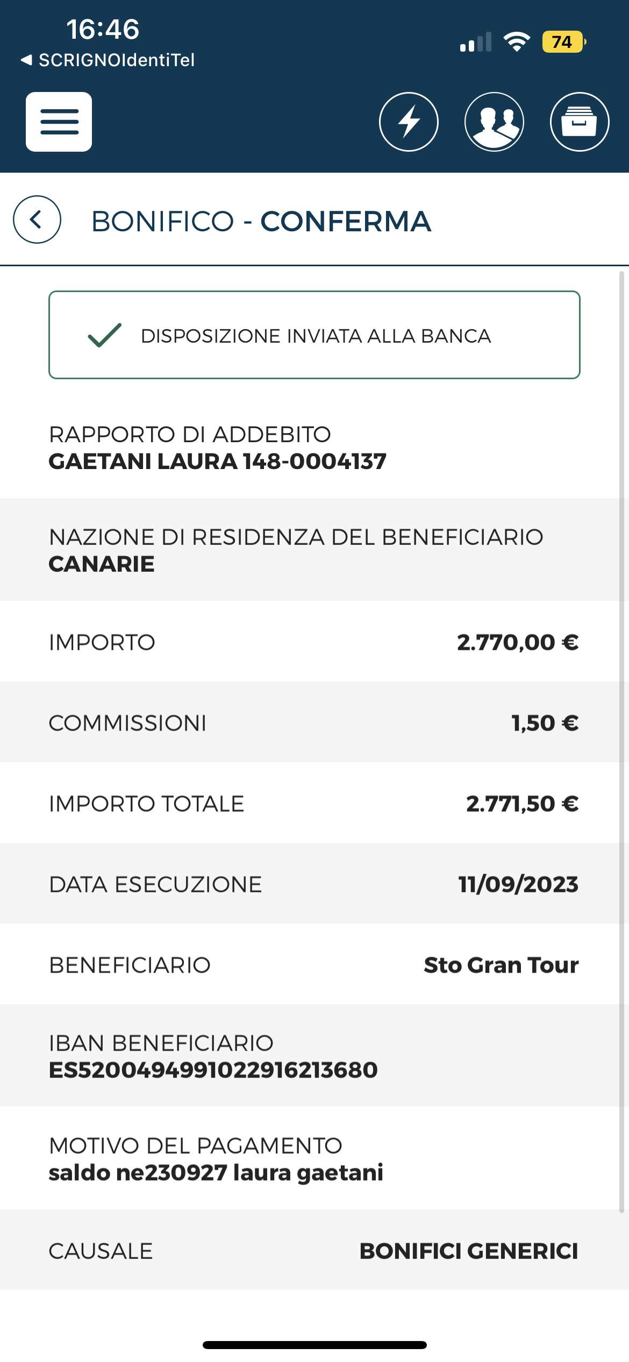Tap the cellular signal bars
The width and height of the screenshot is (629, 1362).
click(476, 41)
